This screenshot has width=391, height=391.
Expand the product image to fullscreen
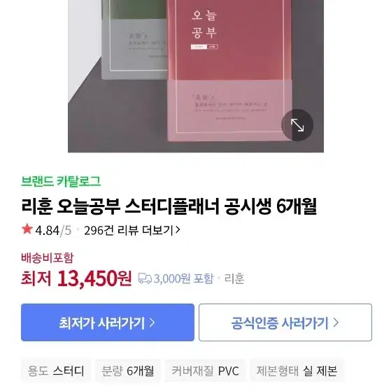point(297,125)
